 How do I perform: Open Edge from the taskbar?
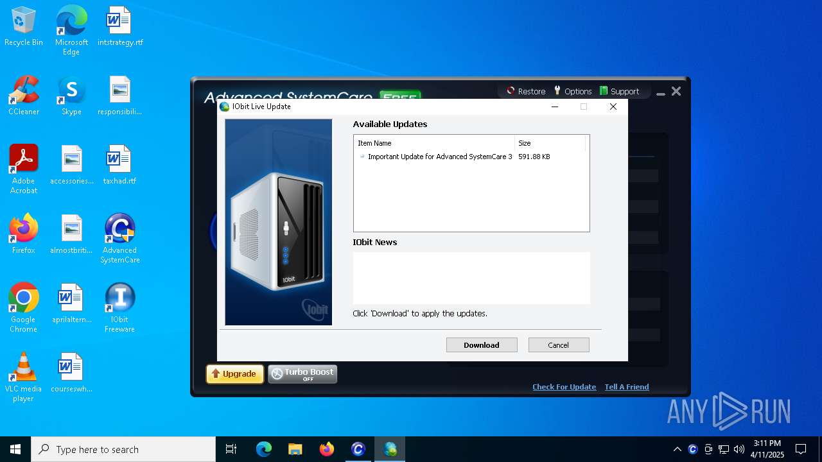click(264, 449)
